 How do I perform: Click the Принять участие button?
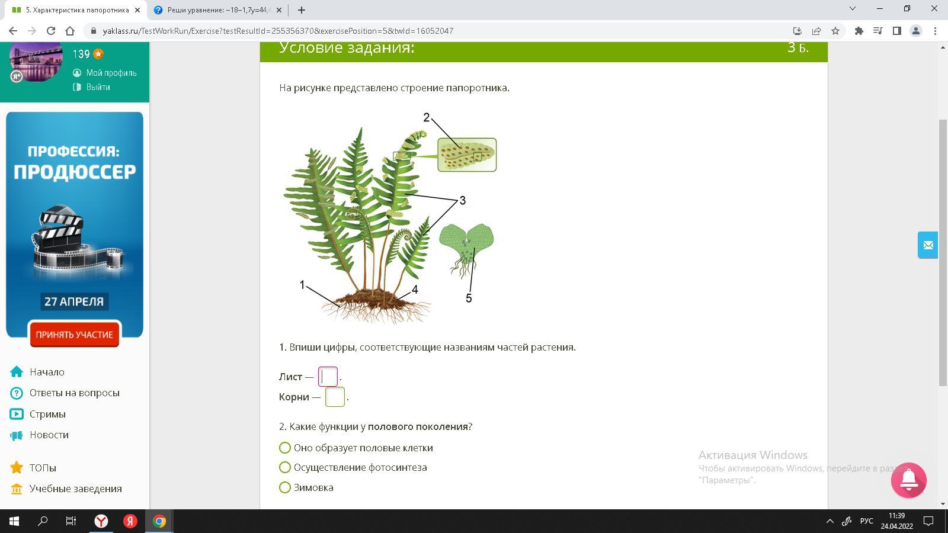(74, 335)
